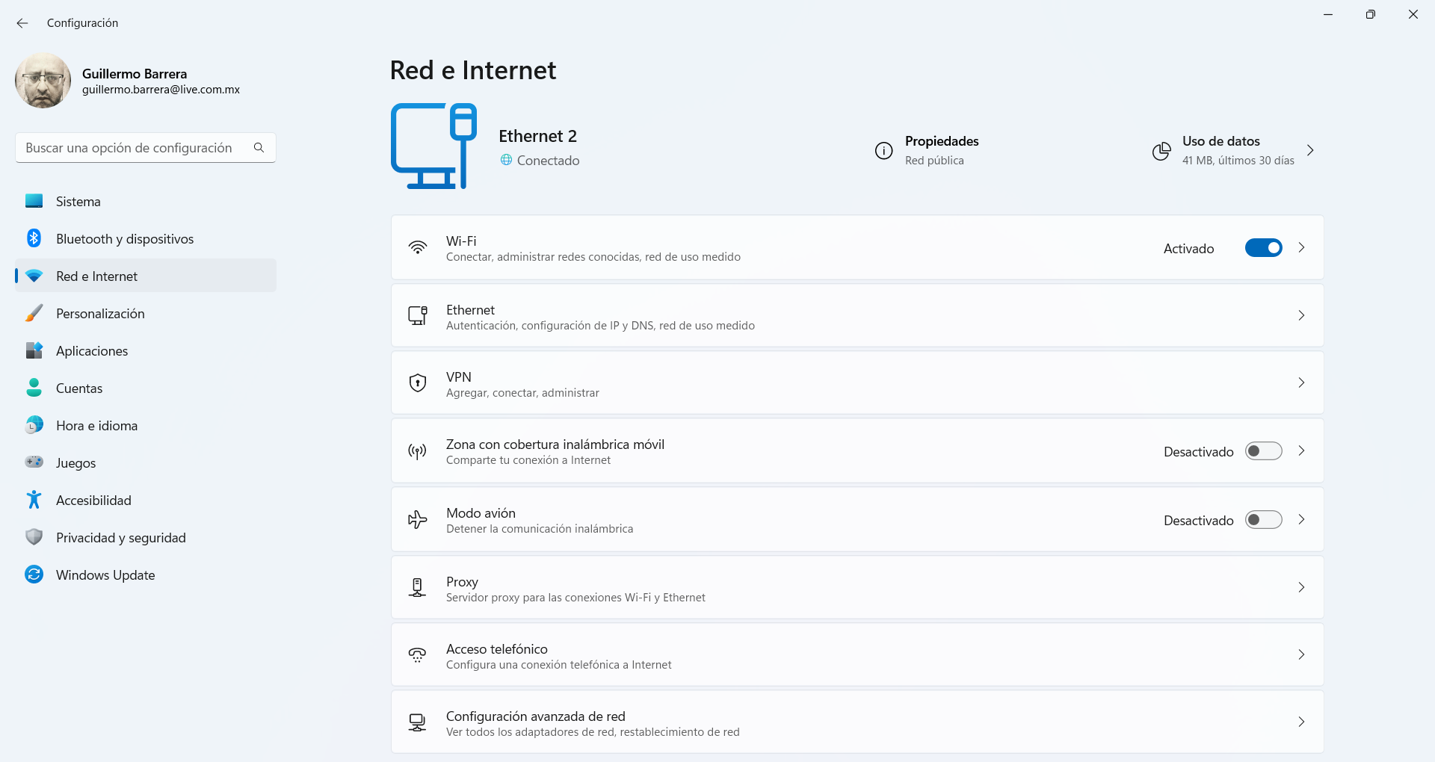
Task: Click the Windows Update sync icon
Action: 34,574
